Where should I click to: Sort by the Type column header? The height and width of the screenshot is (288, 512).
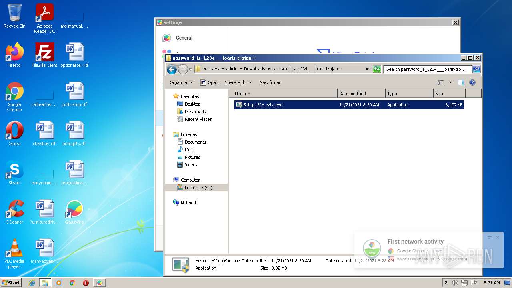pos(409,94)
